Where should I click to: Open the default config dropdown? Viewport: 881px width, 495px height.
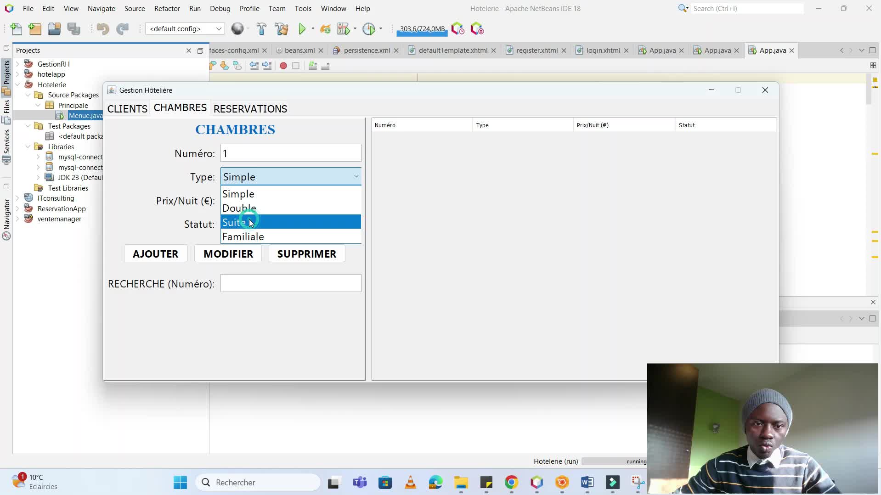185,29
